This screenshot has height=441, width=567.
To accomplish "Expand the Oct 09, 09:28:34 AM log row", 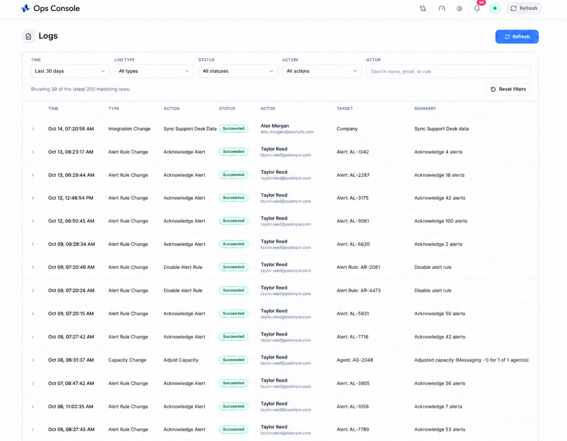I will [33, 244].
